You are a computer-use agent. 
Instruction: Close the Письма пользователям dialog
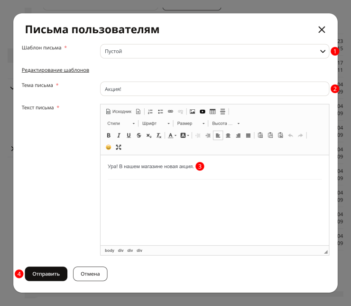click(x=322, y=29)
